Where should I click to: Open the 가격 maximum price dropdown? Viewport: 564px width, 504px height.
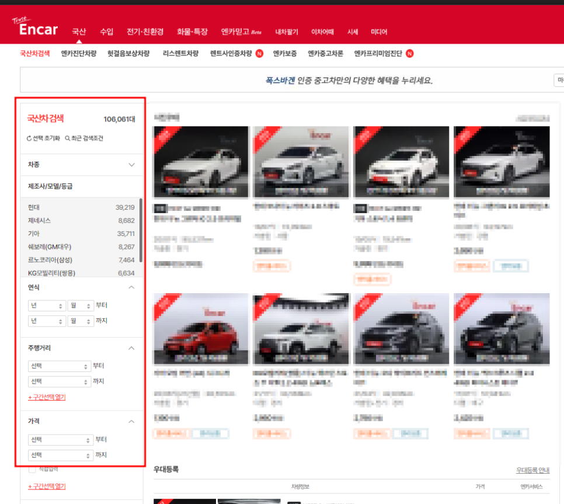[x=58, y=455]
